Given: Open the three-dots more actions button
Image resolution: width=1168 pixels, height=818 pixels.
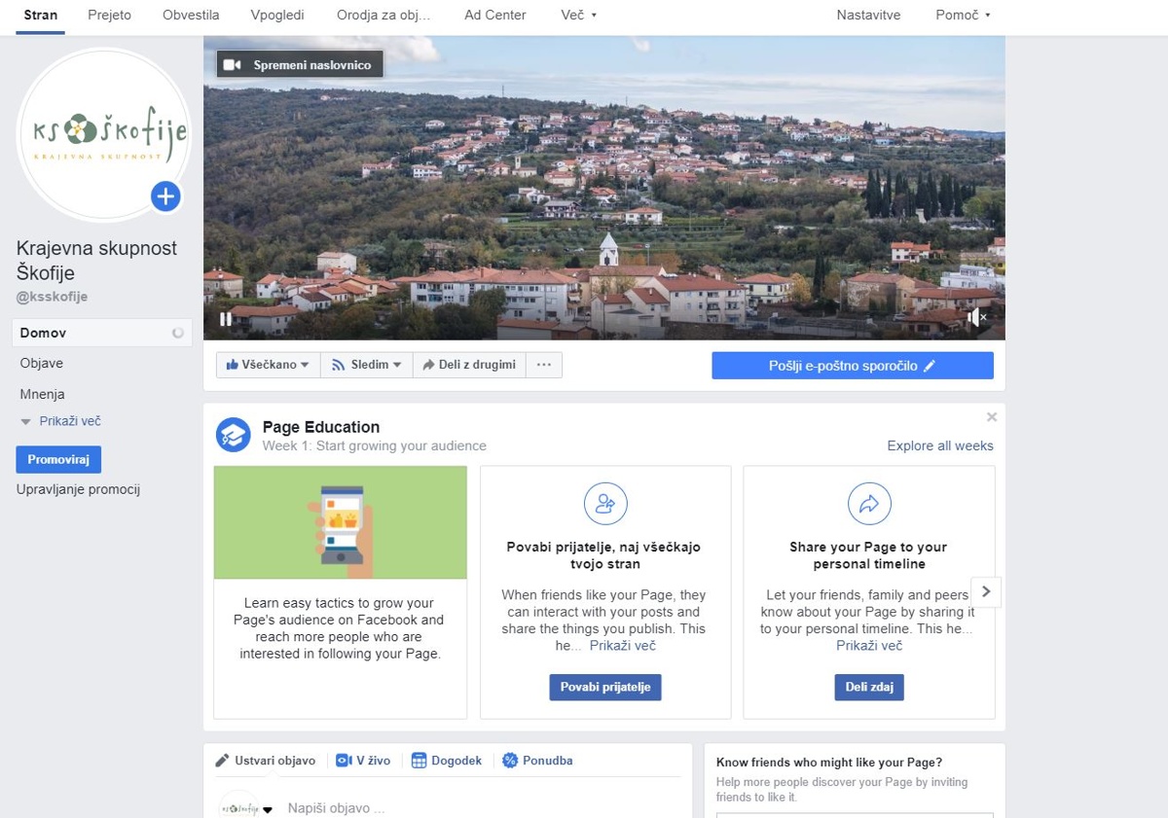Looking at the screenshot, I should coord(544,365).
